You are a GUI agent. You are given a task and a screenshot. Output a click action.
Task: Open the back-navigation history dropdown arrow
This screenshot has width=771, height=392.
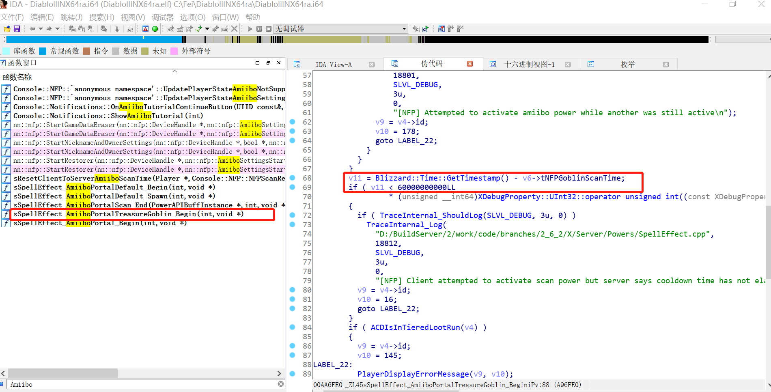[x=41, y=29]
